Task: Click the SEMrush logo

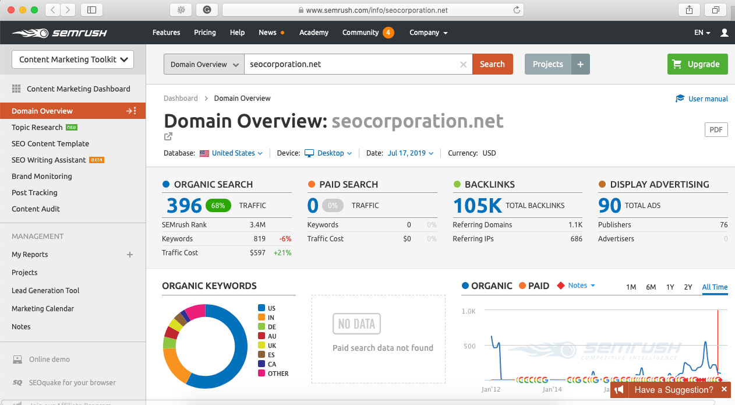Action: click(x=59, y=33)
